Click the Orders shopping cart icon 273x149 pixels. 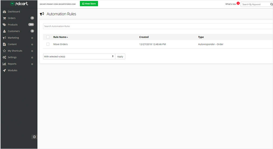4,18
